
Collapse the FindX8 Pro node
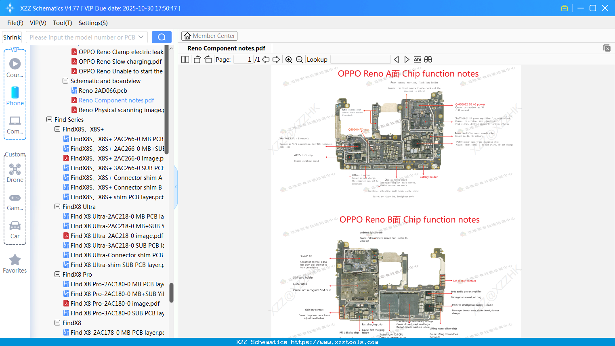pyautogui.click(x=57, y=274)
